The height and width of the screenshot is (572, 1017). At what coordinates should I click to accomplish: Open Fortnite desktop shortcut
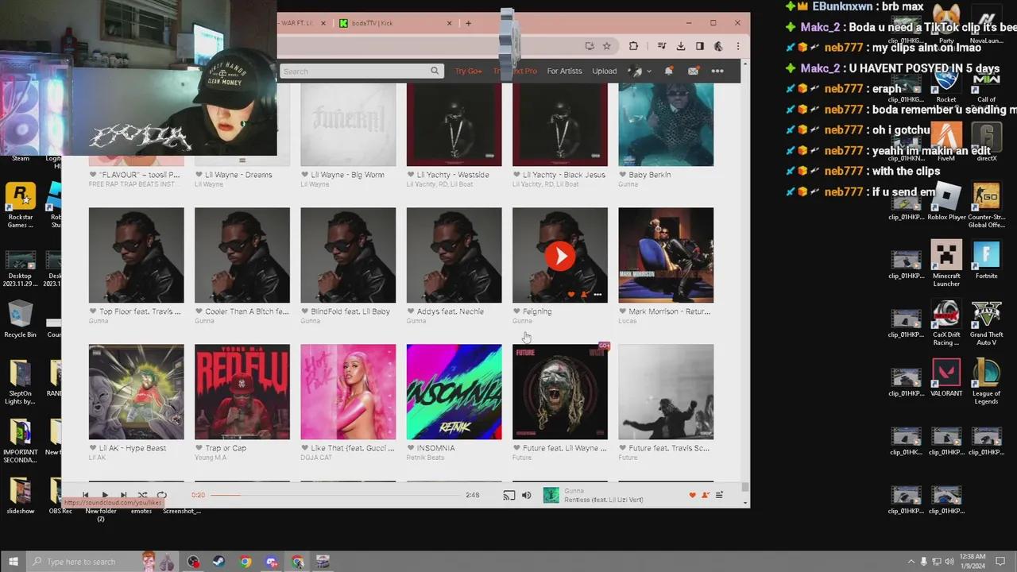pyautogui.click(x=986, y=261)
